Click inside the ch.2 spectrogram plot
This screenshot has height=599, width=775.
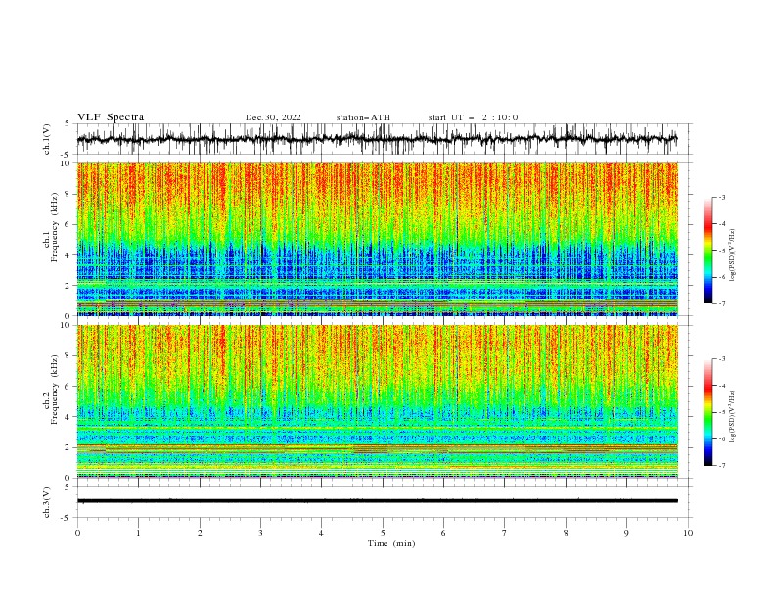(x=377, y=401)
